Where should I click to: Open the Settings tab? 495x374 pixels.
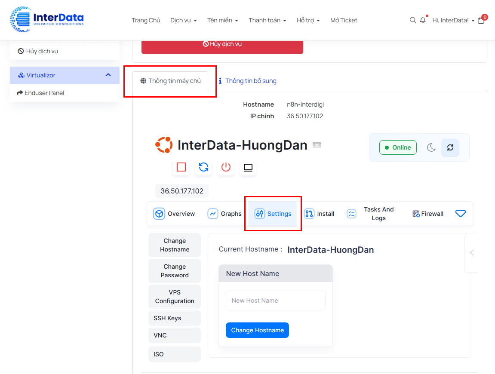point(272,214)
